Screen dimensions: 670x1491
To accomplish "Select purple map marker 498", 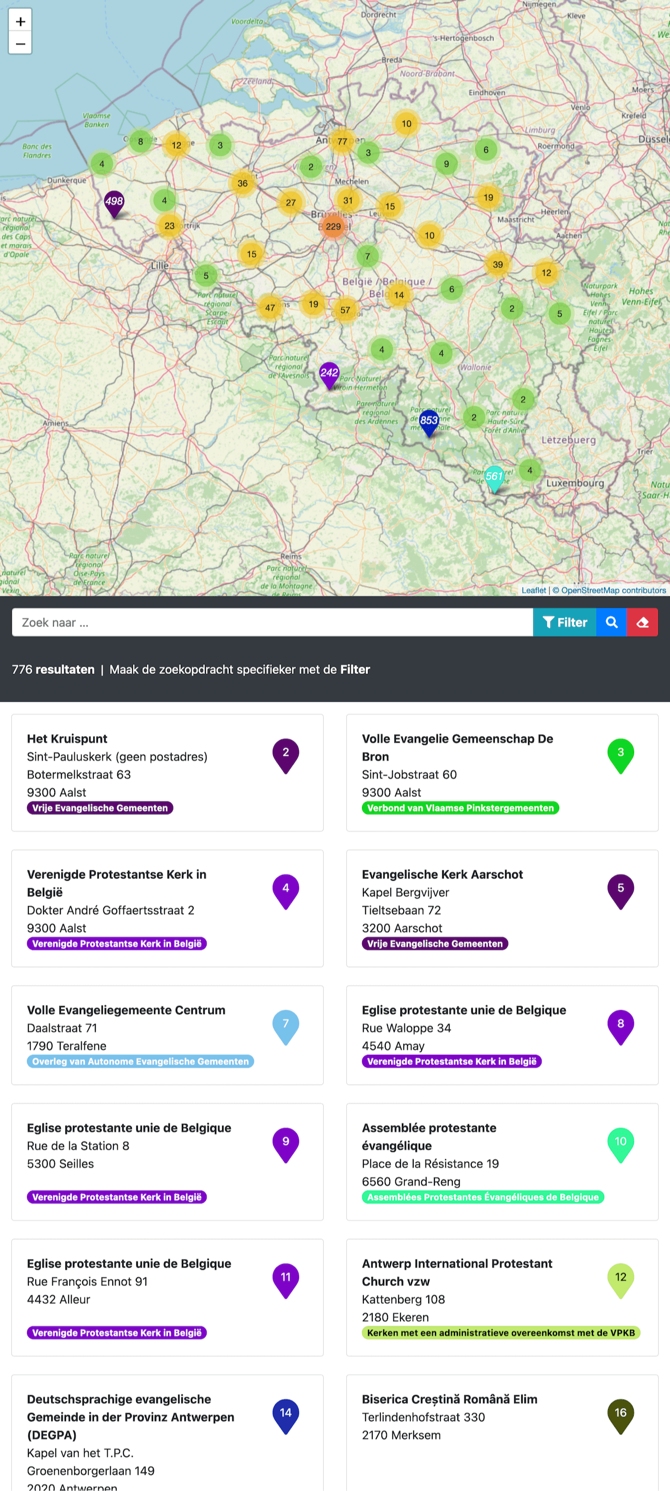I will coord(114,202).
